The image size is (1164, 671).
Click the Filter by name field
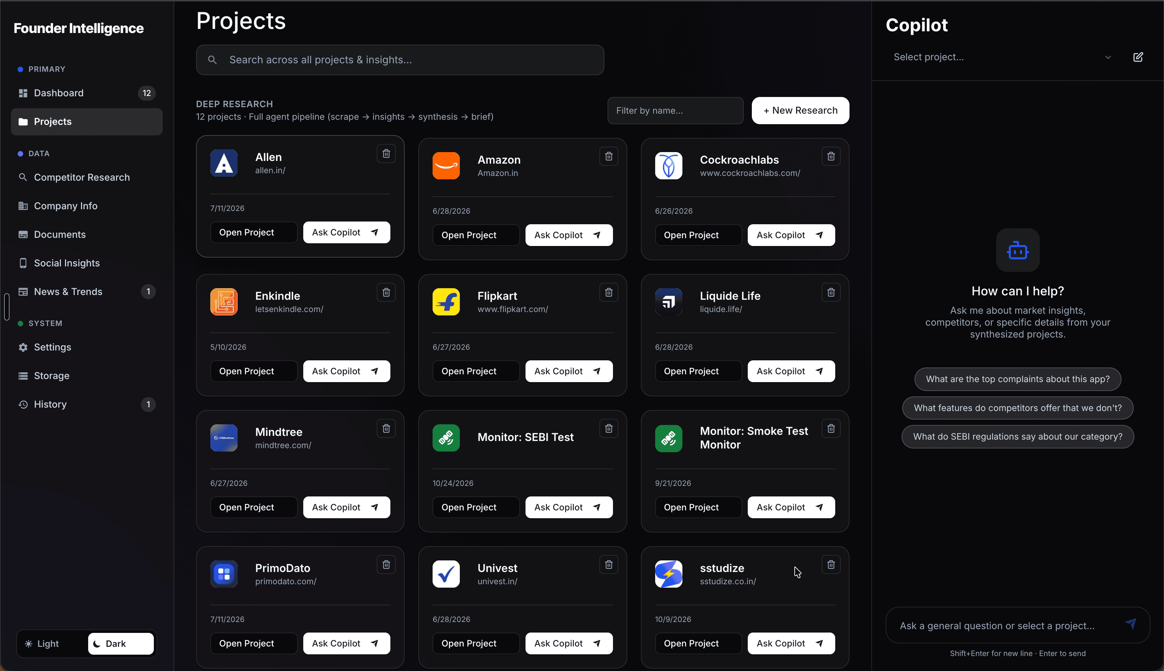tap(675, 111)
